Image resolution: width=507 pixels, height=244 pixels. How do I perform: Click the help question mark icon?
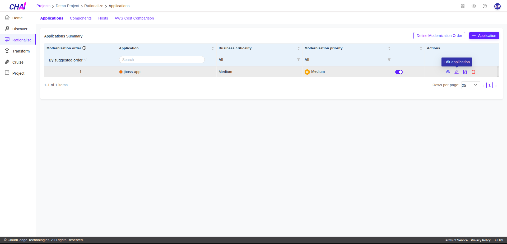click(x=485, y=6)
